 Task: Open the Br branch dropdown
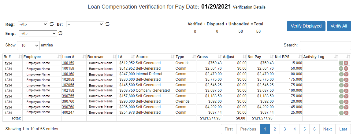point(85,24)
